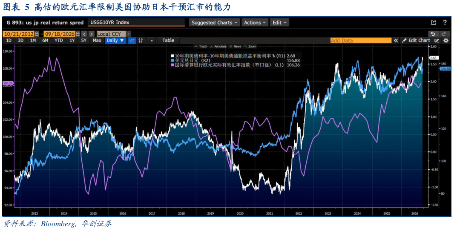The height and width of the screenshot is (230, 454).
Task: Click the 106.26 value tag on left axis
Action: coord(8,83)
